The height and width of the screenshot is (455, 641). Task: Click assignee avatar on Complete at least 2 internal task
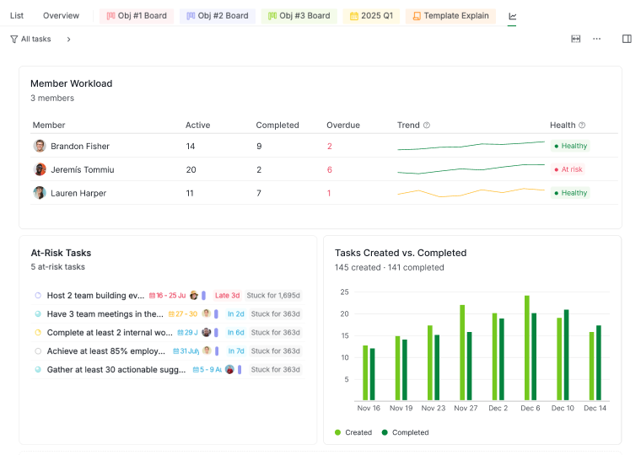pos(207,333)
